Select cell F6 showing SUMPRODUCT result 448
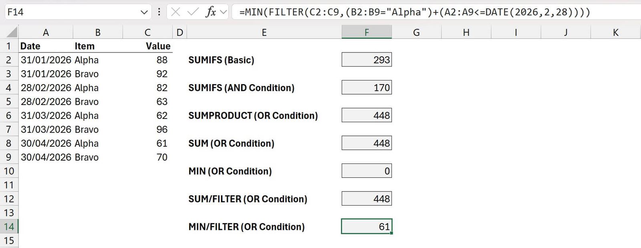The height and width of the screenshot is (248, 641). (366, 115)
